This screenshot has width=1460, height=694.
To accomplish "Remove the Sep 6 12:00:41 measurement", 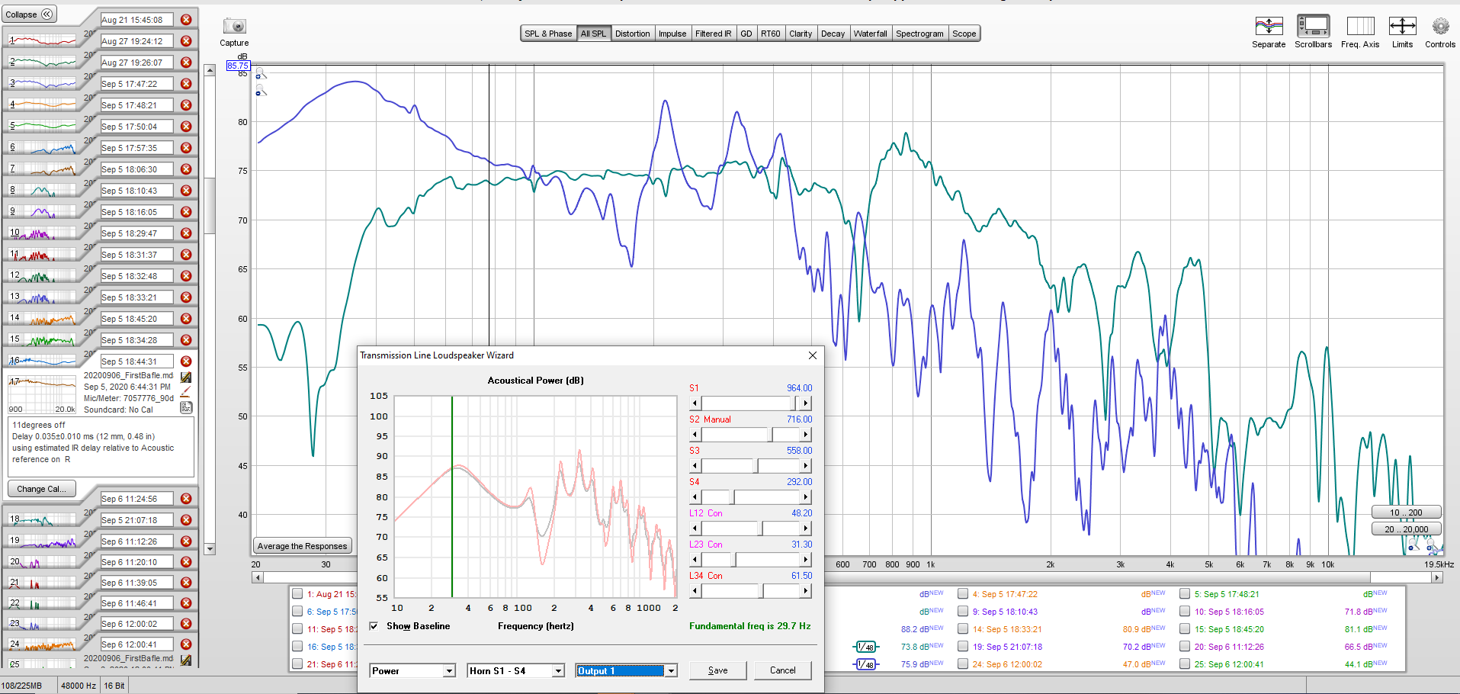I will coord(186,644).
